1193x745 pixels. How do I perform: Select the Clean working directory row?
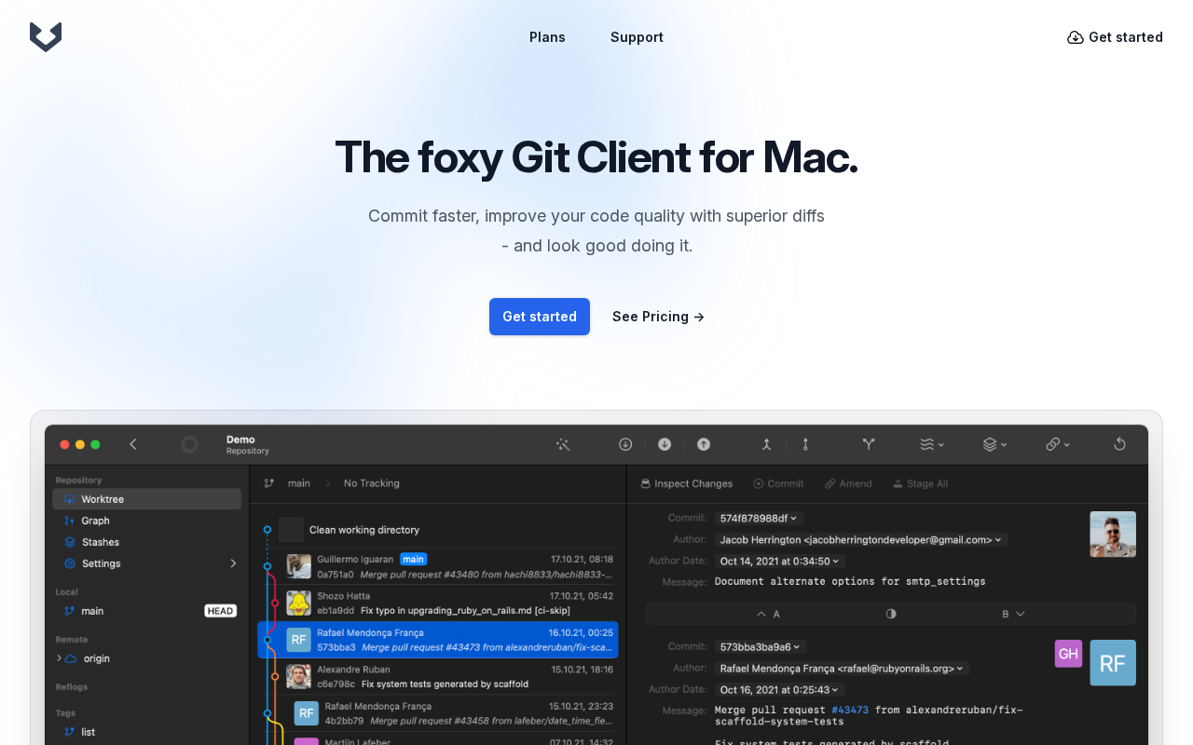438,530
